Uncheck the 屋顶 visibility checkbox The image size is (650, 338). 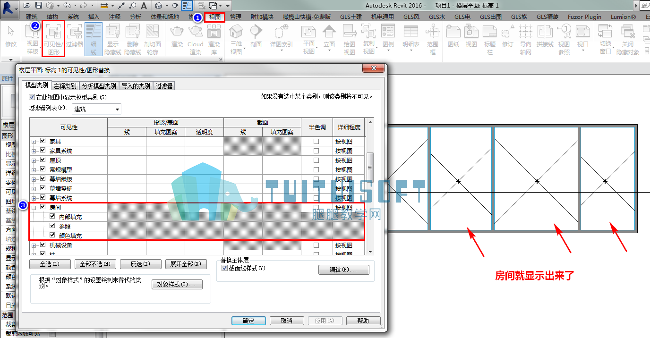(x=43, y=160)
